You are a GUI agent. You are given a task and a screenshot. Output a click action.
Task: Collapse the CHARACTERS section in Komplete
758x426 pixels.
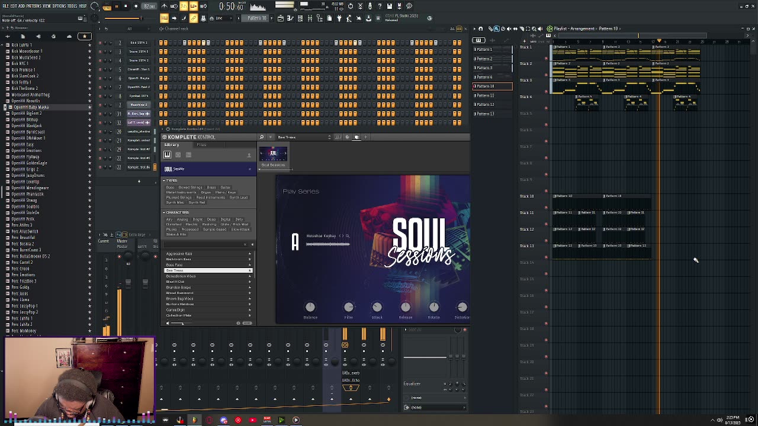pyautogui.click(x=164, y=212)
